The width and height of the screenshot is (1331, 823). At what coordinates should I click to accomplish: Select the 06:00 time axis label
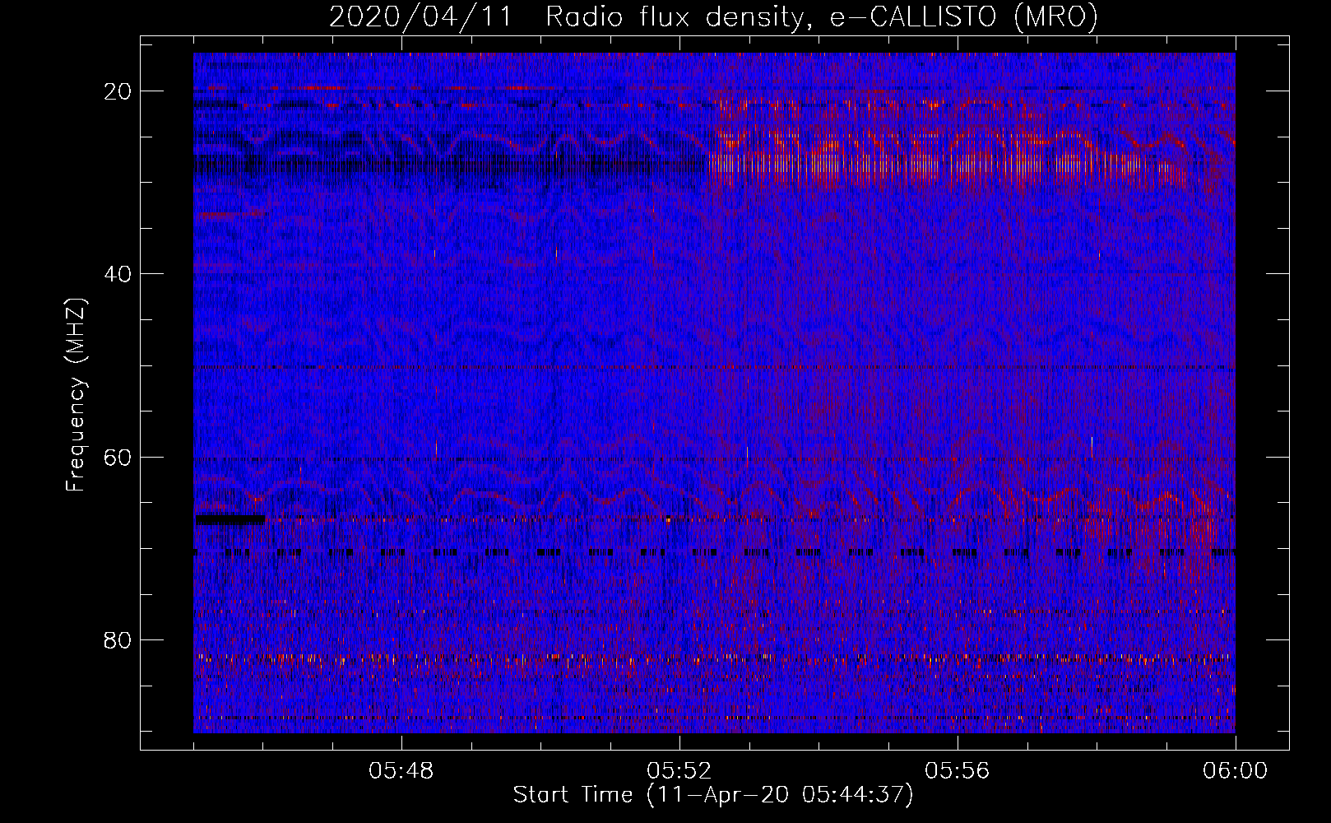pos(1236,771)
